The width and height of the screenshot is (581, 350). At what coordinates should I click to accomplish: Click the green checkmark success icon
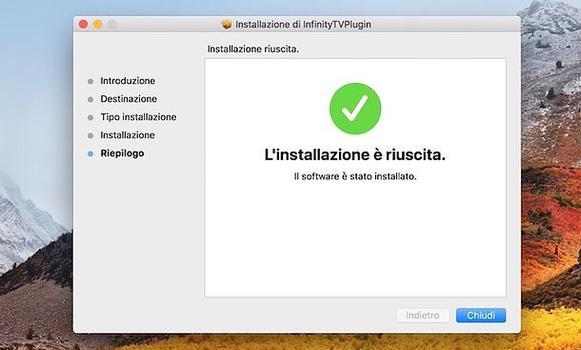pyautogui.click(x=355, y=109)
